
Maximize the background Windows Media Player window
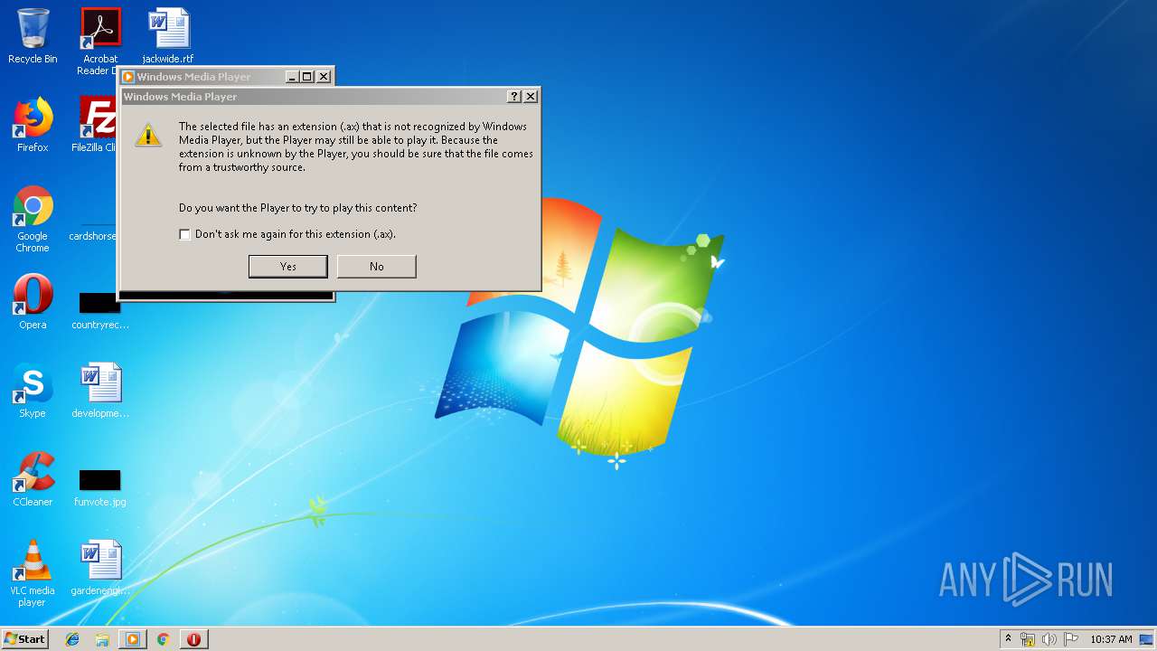(x=307, y=77)
